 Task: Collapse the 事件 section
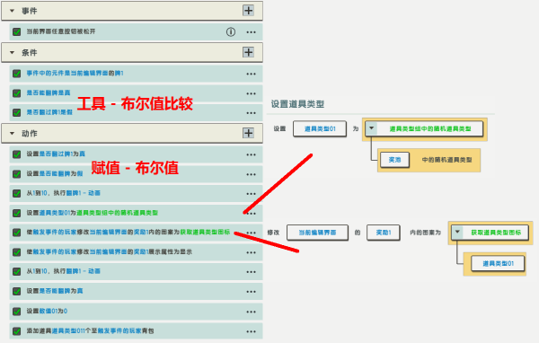12,11
